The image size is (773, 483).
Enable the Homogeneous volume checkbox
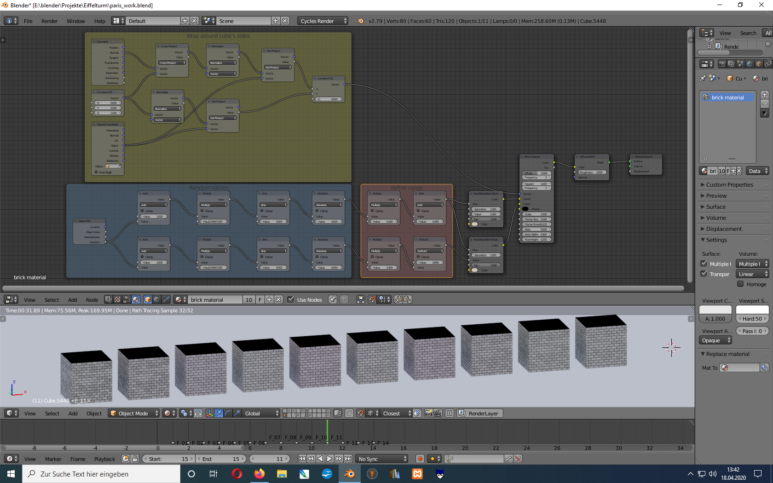[740, 284]
